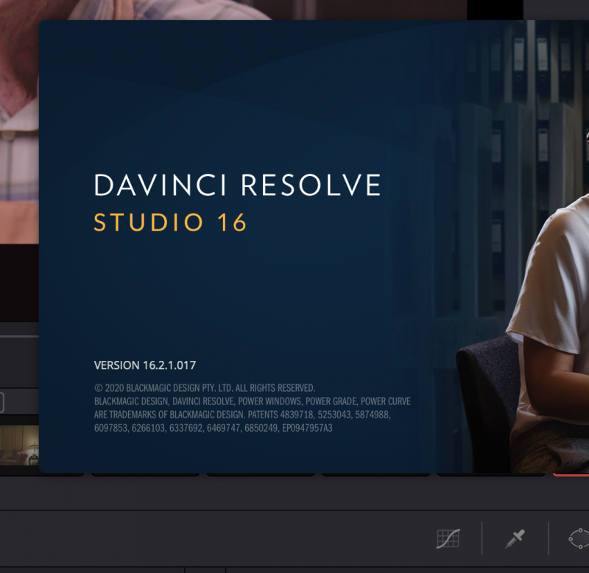The width and height of the screenshot is (589, 573).
Task: Click the VERSION 16.2.1.017 label
Action: pyautogui.click(x=145, y=365)
